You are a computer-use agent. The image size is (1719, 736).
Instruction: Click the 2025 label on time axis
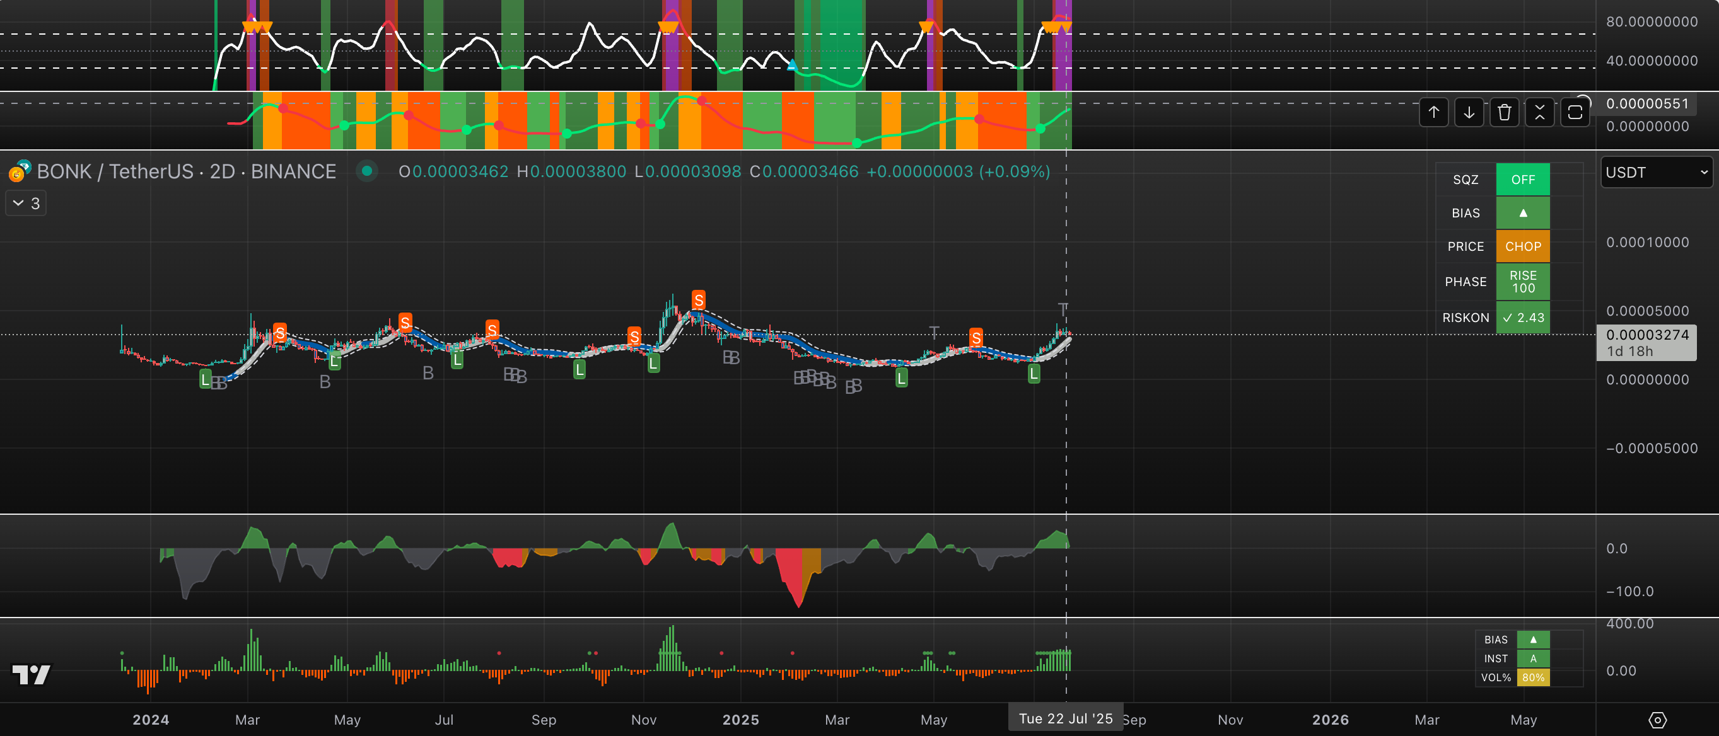tap(741, 720)
